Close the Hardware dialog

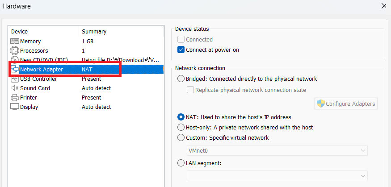coord(384,6)
